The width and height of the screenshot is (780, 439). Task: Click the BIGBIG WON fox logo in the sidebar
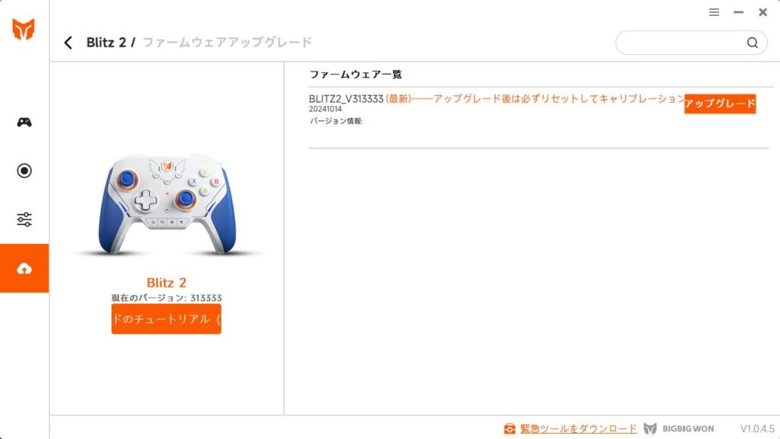pyautogui.click(x=24, y=29)
